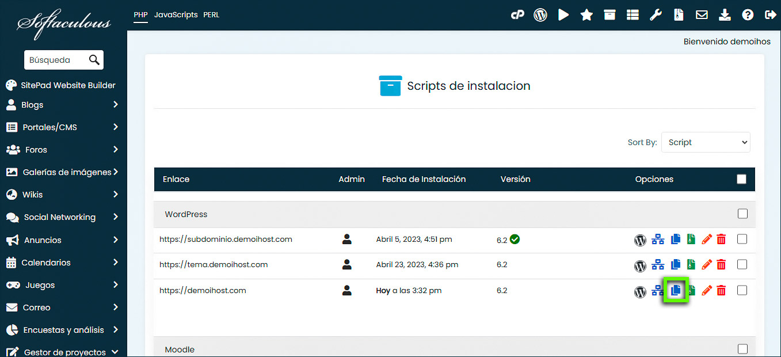Click the staging icon for subdominio.demoihost.com
The height and width of the screenshot is (357, 781).
pyautogui.click(x=658, y=240)
